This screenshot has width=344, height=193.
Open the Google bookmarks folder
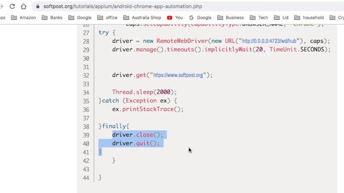[80, 18]
